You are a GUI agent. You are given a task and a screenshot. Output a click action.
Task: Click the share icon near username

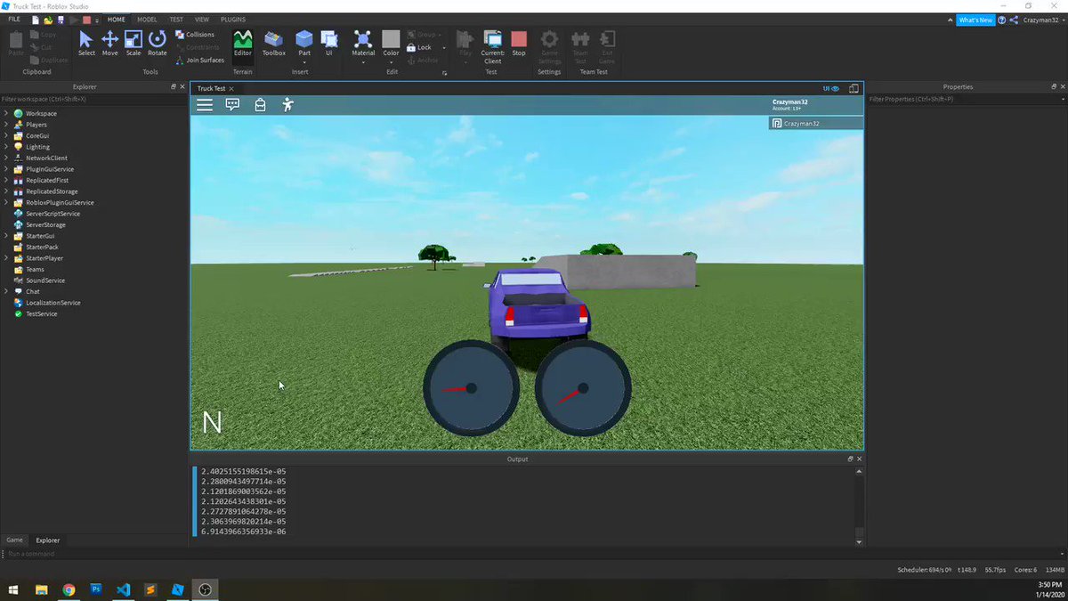coord(1015,20)
